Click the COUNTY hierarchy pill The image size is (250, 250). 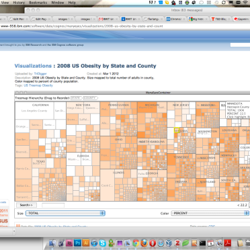(91, 98)
